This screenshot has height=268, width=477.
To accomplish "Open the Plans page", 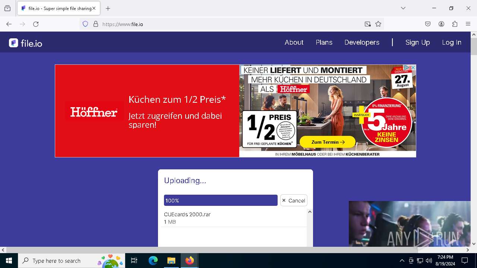I will point(324,42).
